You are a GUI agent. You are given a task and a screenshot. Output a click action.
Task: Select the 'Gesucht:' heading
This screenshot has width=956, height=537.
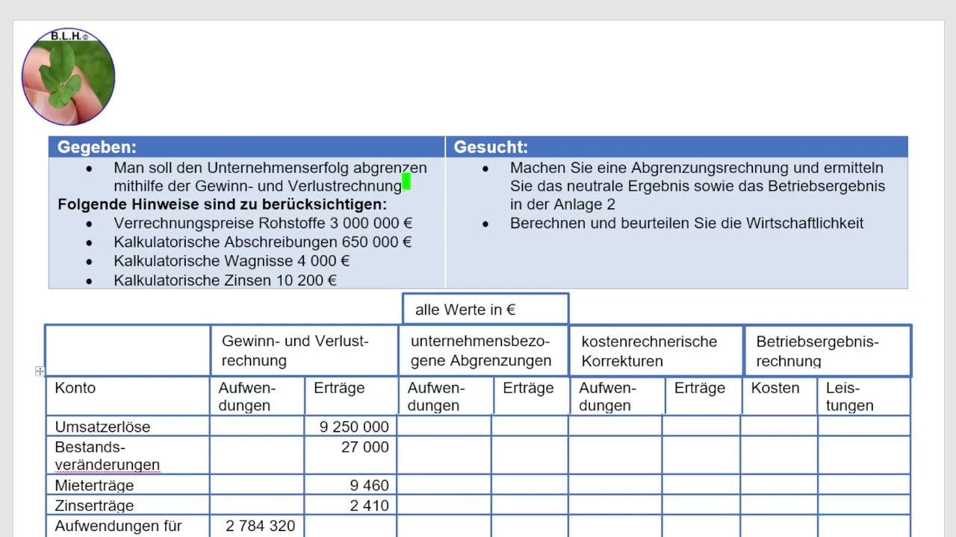tap(491, 147)
